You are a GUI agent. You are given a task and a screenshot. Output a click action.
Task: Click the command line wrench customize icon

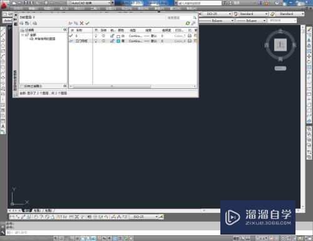(3, 232)
